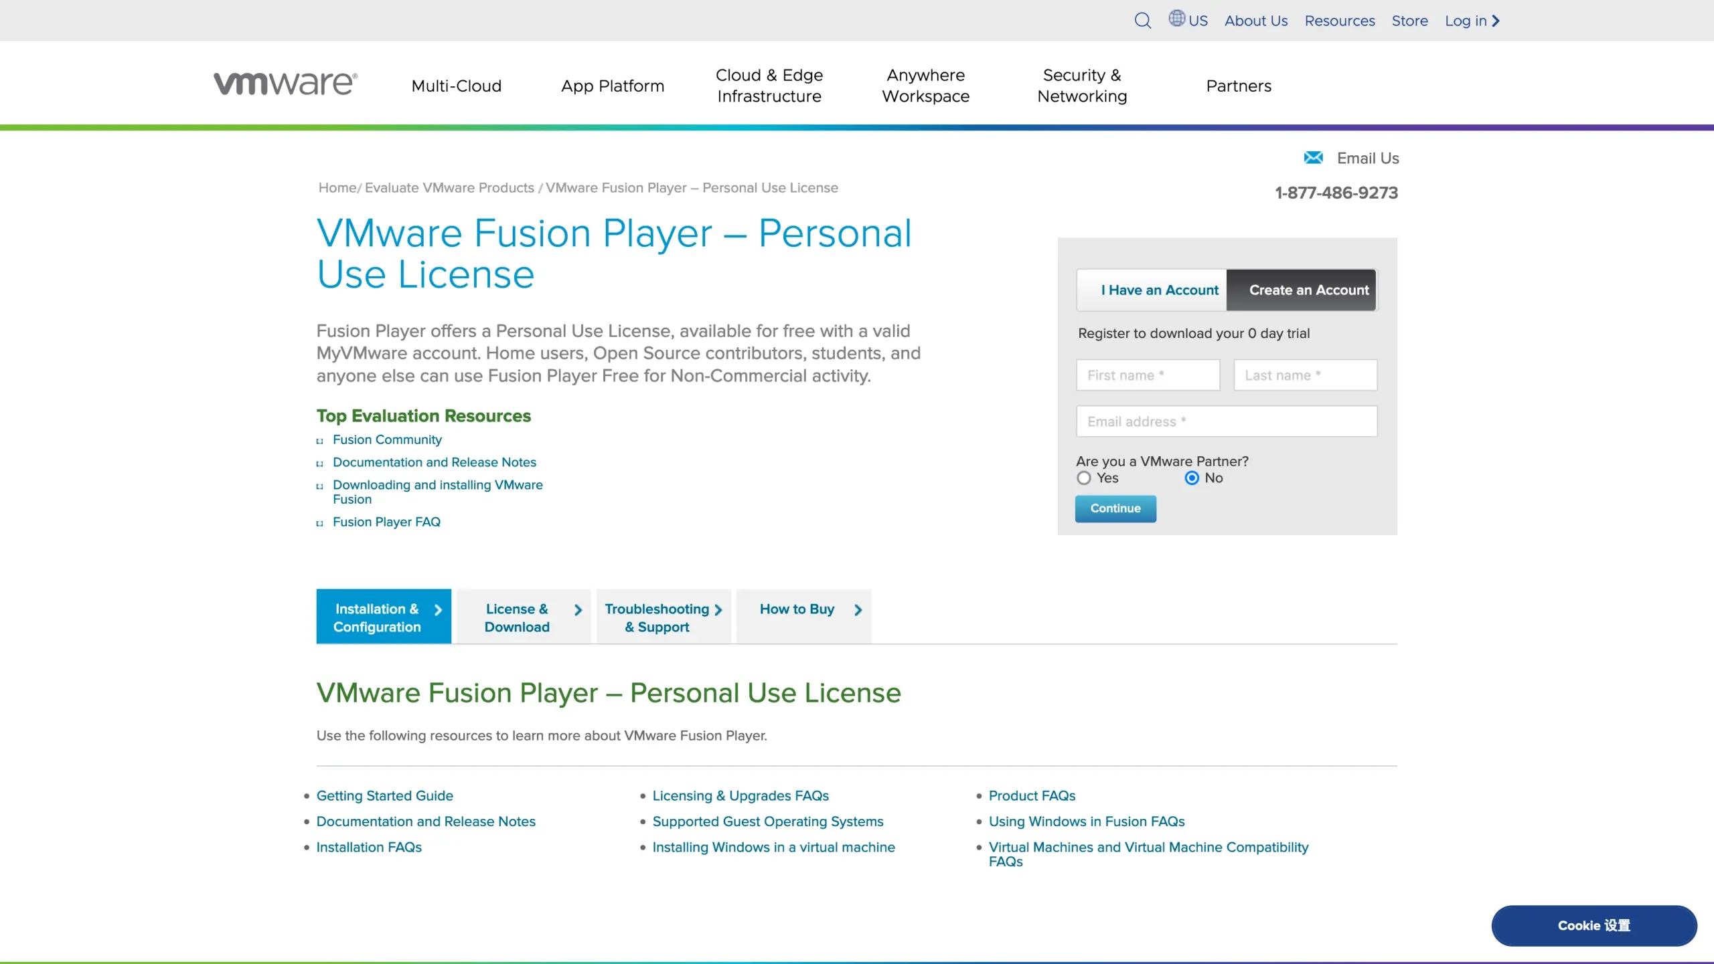The height and width of the screenshot is (964, 1714).
Task: Open About Us link
Action: click(1256, 21)
